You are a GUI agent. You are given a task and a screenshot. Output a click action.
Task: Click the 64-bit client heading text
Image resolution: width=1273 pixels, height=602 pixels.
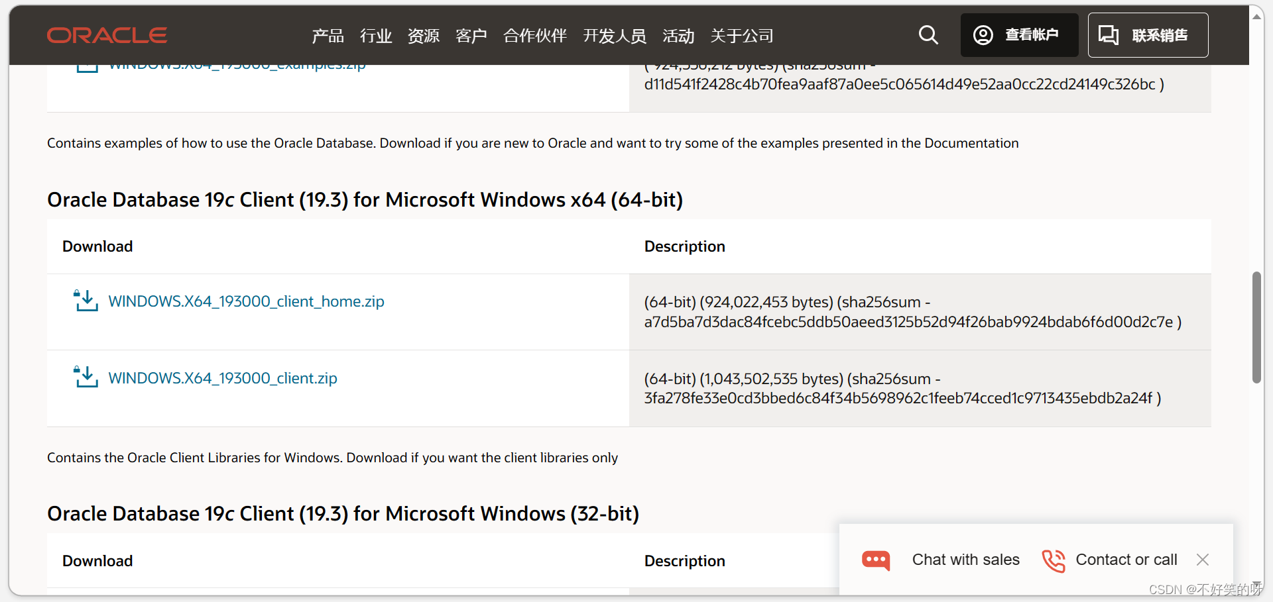click(365, 199)
